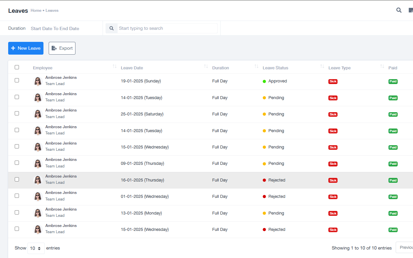Open Ambrose Jenkins name in 13-01-2025 row
413x258 pixels.
click(61, 209)
